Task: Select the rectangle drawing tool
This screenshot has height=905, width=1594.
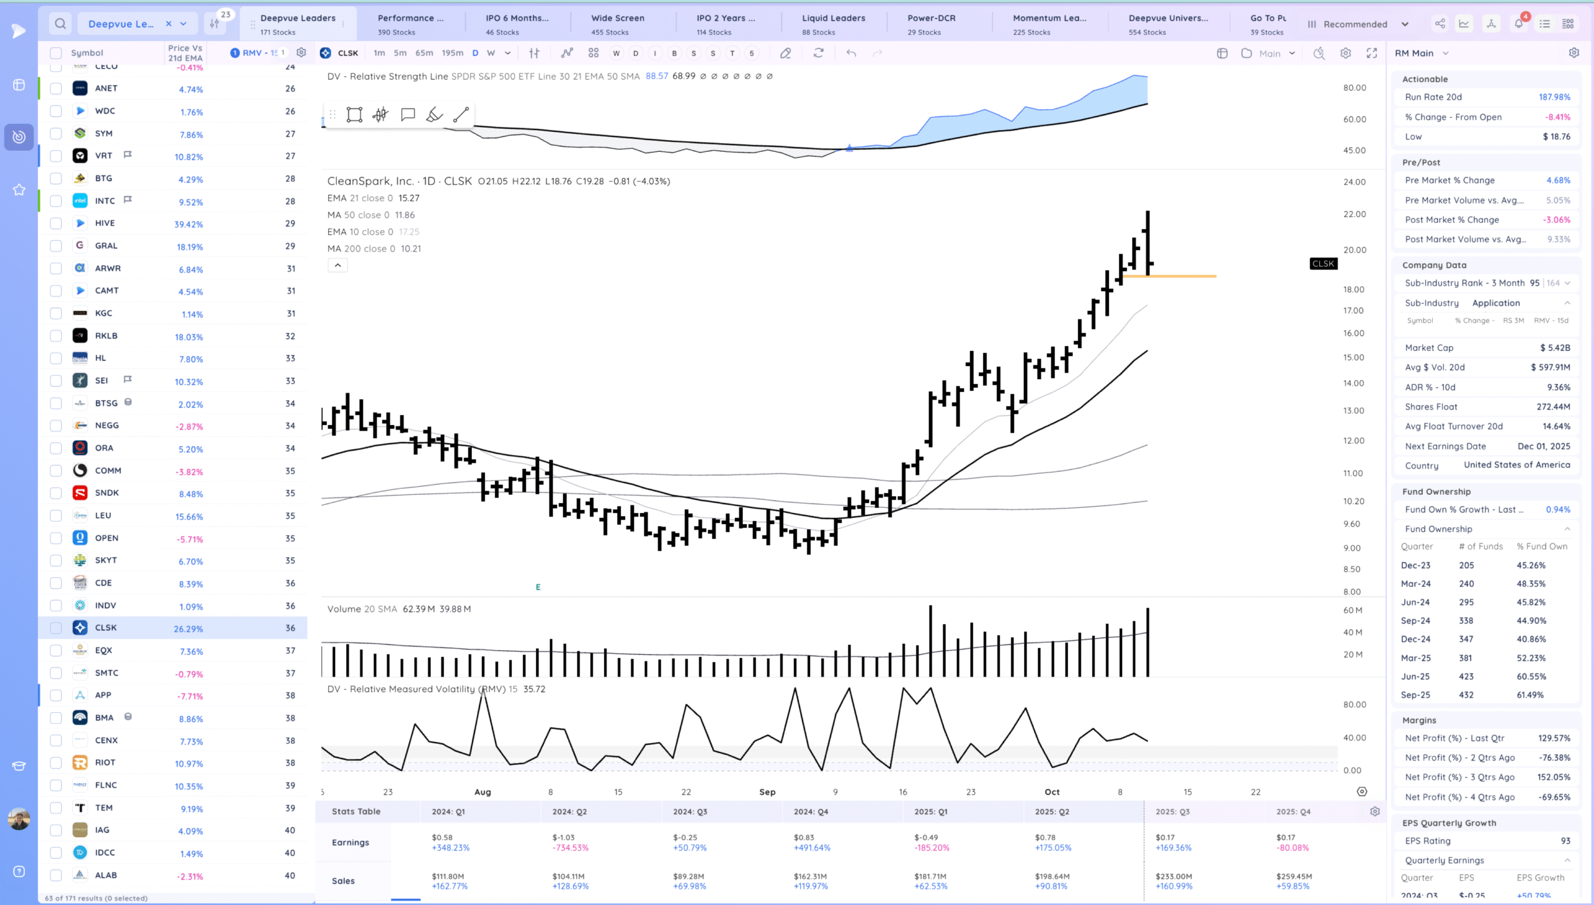Action: point(354,115)
